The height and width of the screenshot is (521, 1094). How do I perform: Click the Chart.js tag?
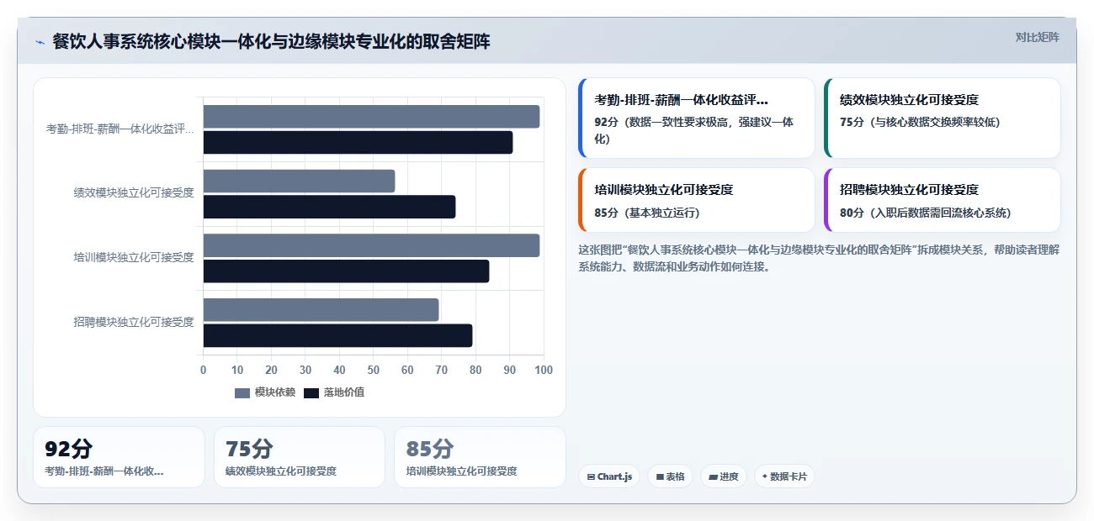[x=609, y=476]
